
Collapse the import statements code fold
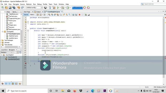pyautogui.click(x=28, y=22)
